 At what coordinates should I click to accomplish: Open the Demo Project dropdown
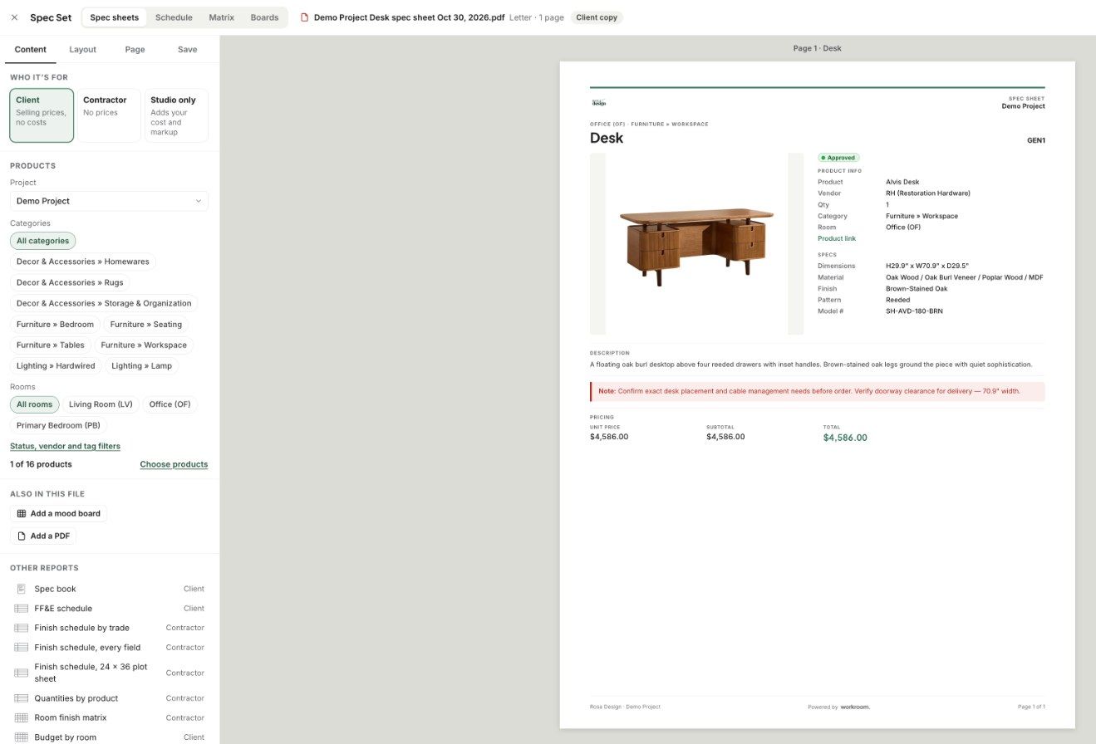click(x=109, y=201)
